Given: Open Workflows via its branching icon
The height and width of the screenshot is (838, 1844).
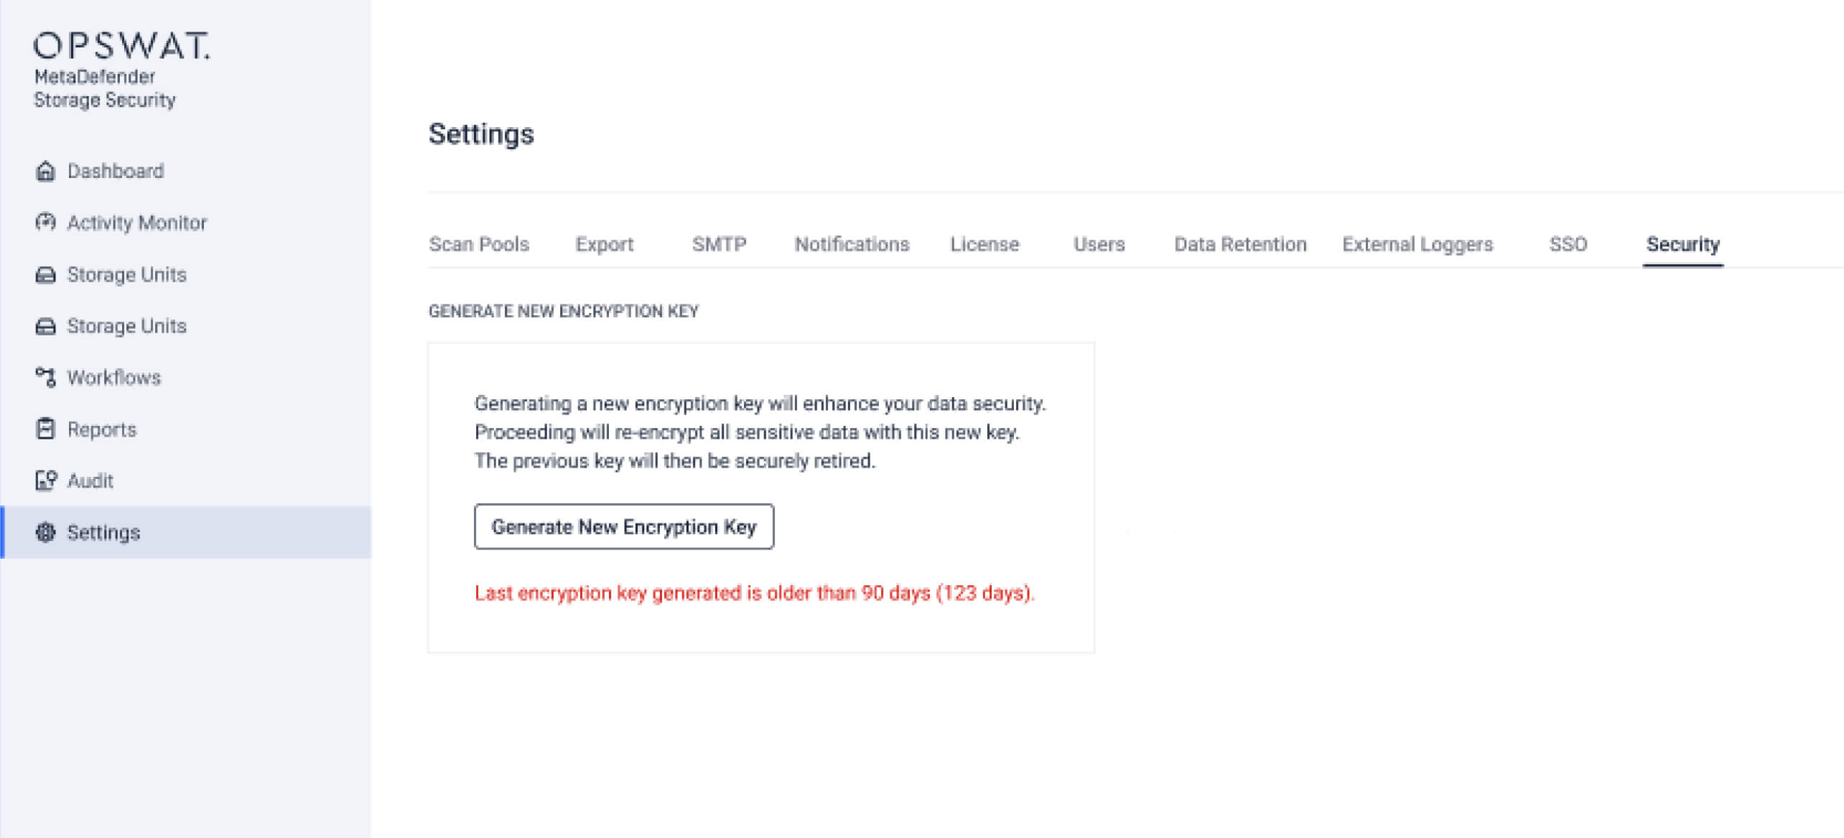Looking at the screenshot, I should click(46, 377).
